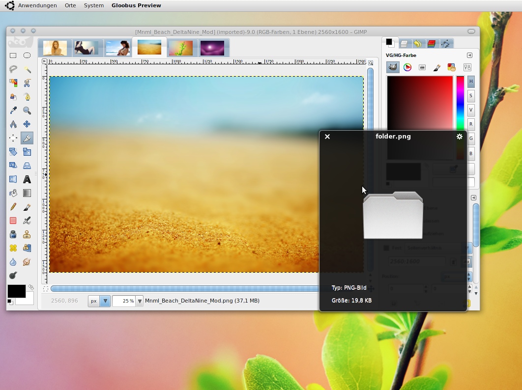Switch color selector to CMYK printer

tap(422, 67)
